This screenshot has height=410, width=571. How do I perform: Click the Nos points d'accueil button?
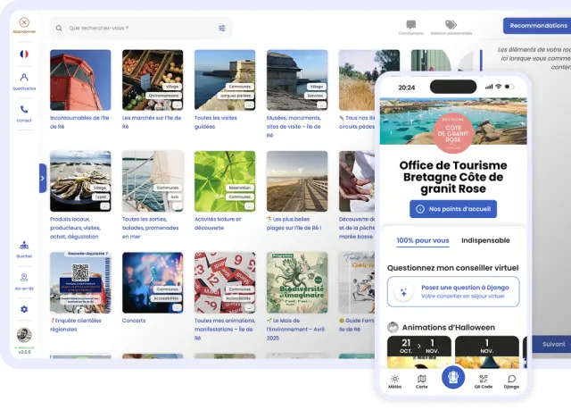[x=453, y=209]
